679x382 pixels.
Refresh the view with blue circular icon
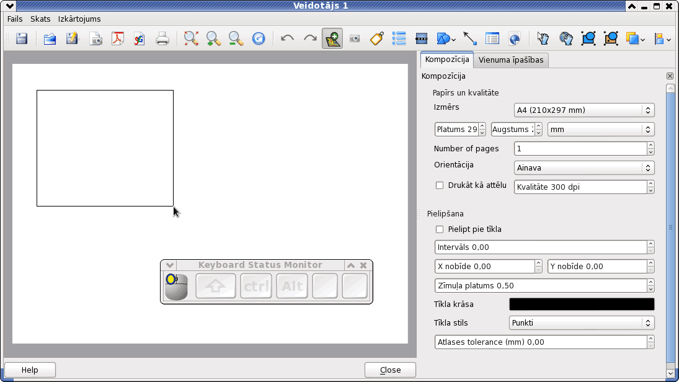[259, 38]
